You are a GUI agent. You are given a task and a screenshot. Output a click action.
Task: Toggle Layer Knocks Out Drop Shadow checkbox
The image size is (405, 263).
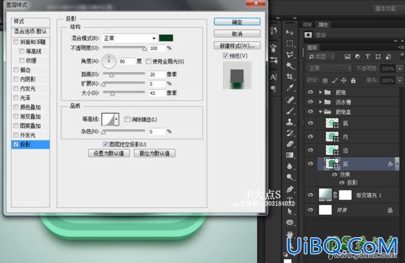(105, 144)
